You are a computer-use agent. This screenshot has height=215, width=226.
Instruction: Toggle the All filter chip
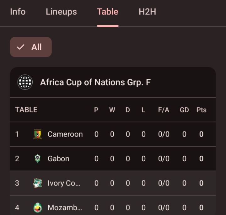pos(31,47)
